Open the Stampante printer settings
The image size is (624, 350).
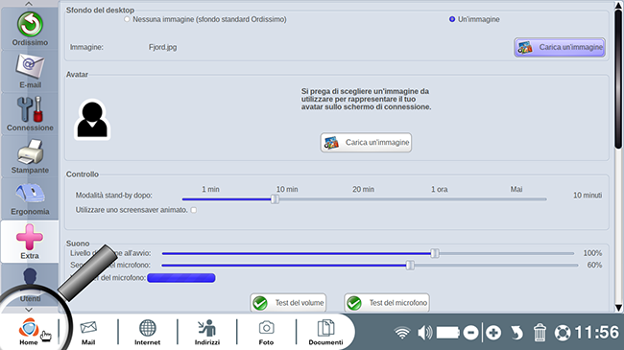point(30,156)
